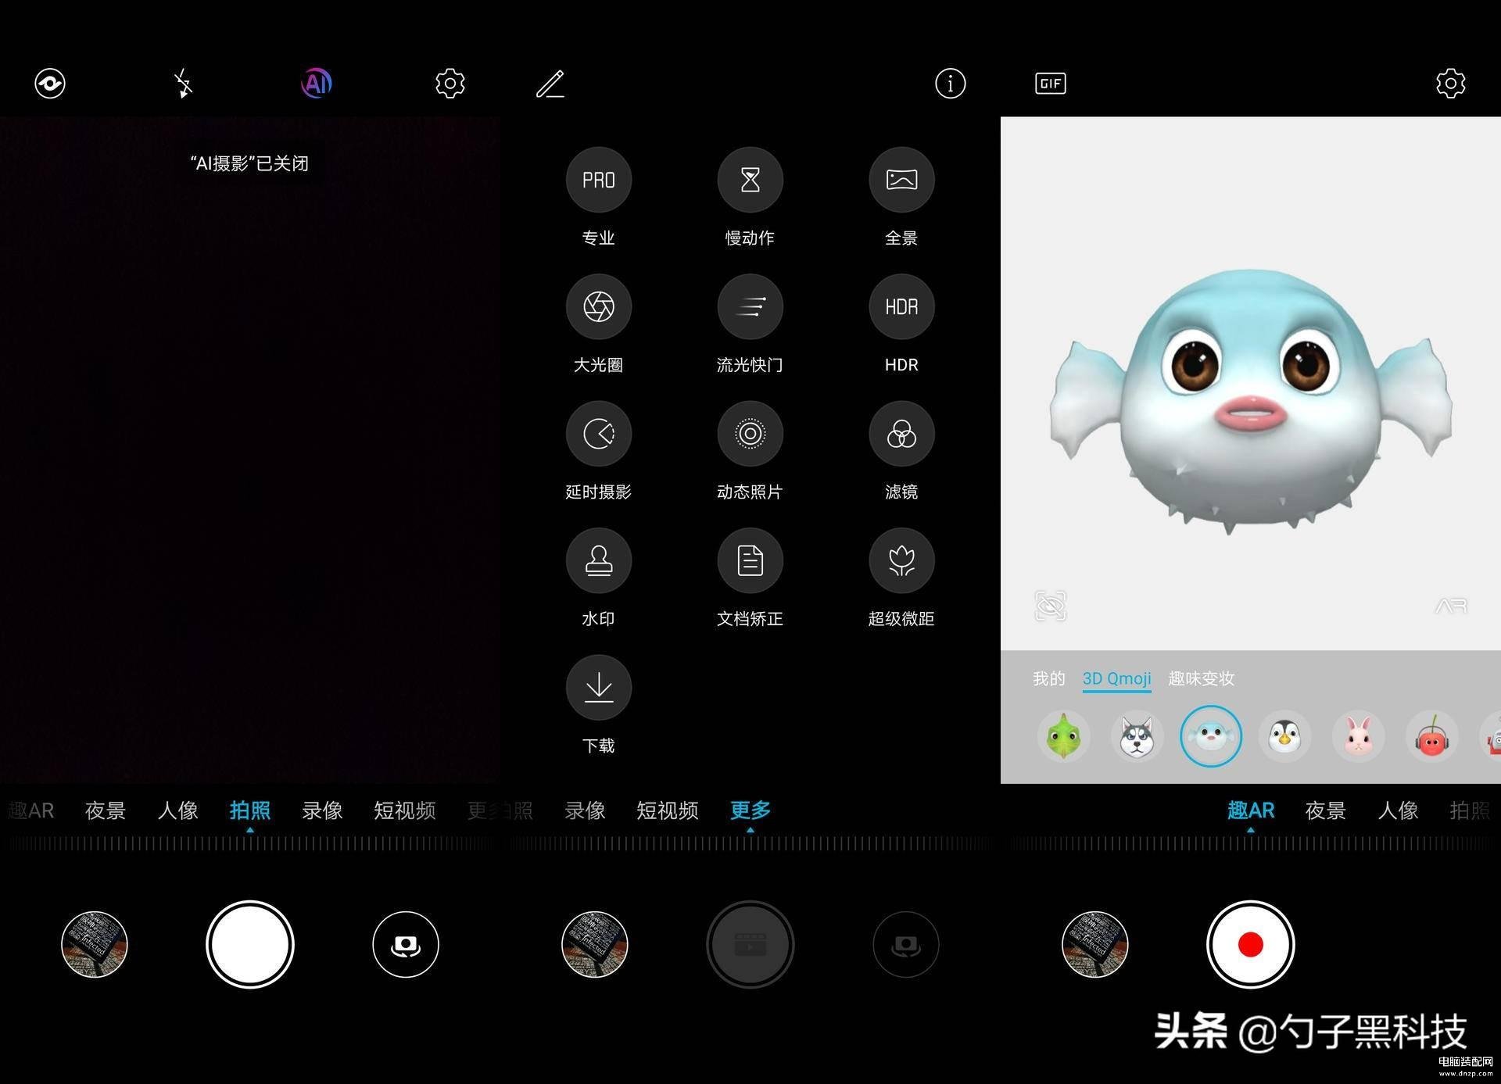Open gallery thumbnail in AR screen

point(1095,944)
